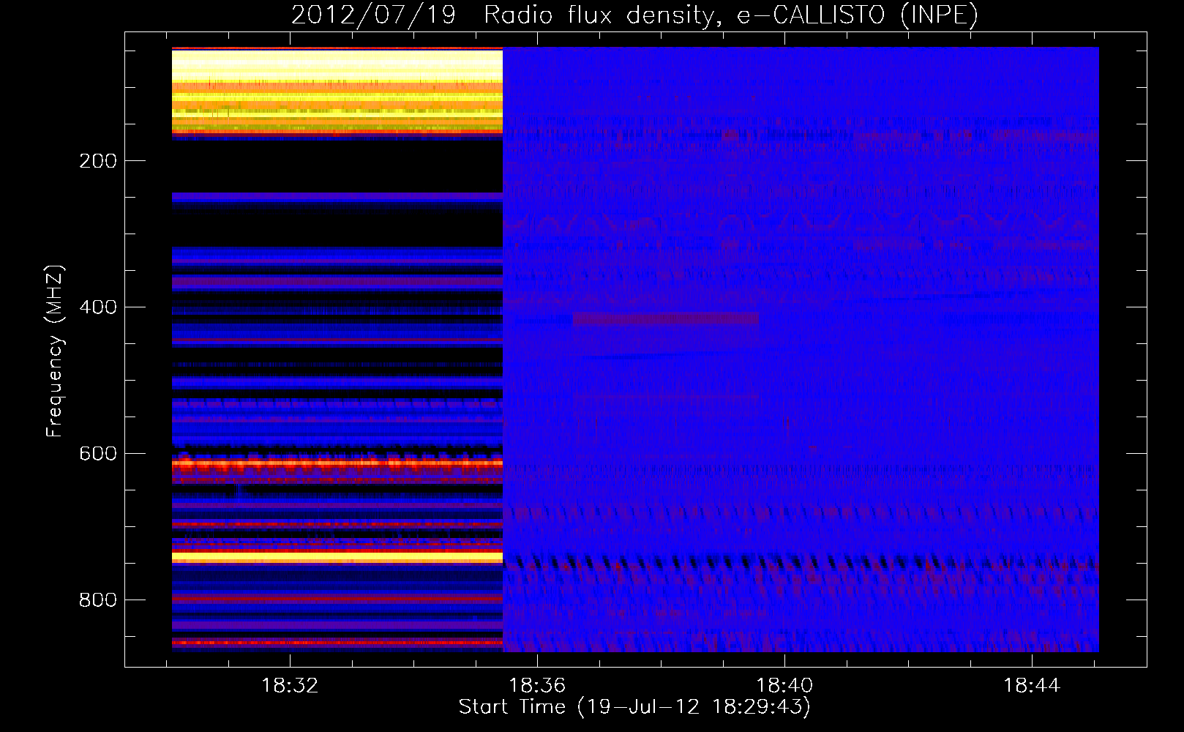This screenshot has width=1184, height=732.
Task: Click the 200 frequency tick label
Action: pyautogui.click(x=98, y=161)
